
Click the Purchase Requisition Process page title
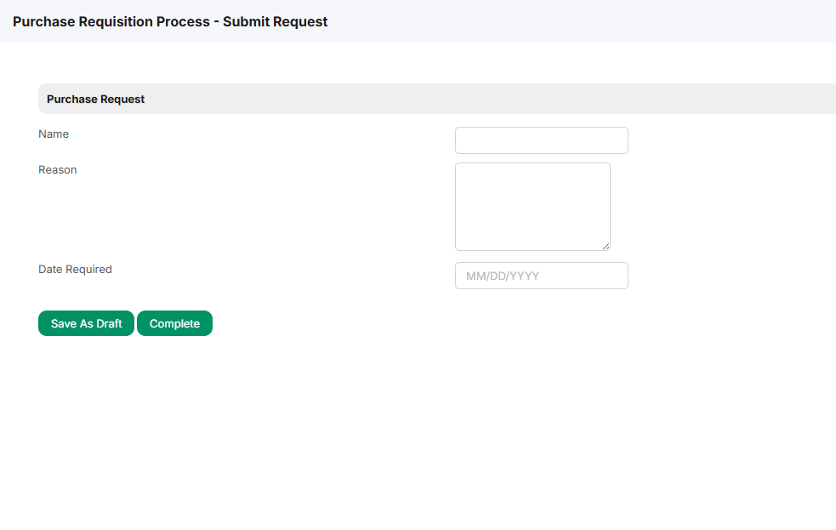[170, 22]
